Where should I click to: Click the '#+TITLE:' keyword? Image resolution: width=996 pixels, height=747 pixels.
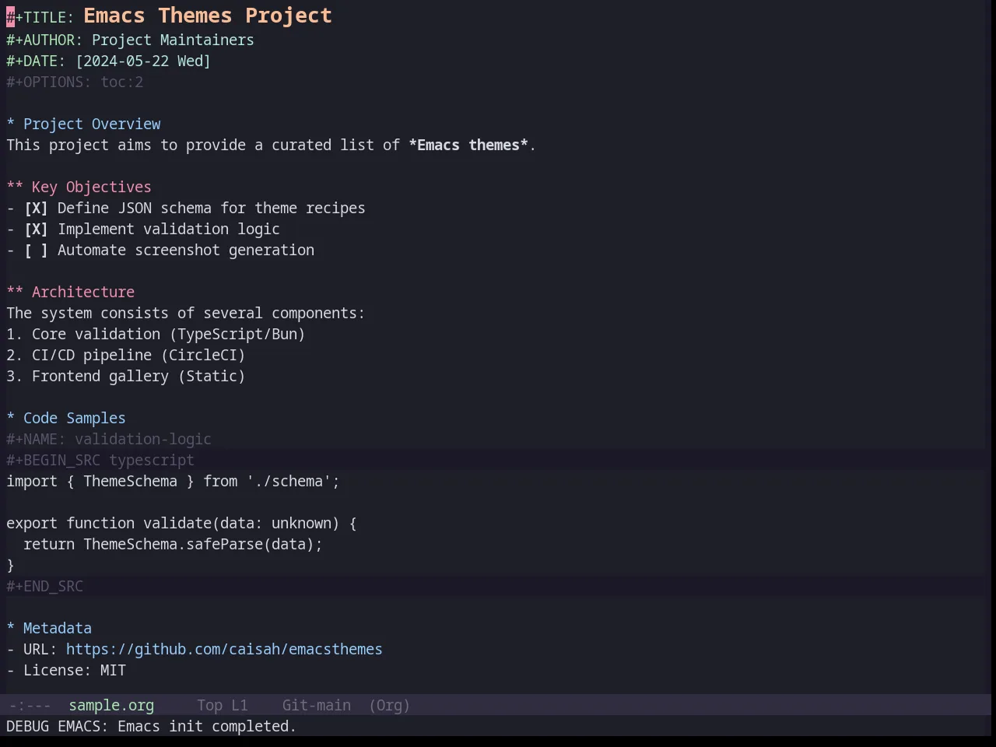point(40,17)
